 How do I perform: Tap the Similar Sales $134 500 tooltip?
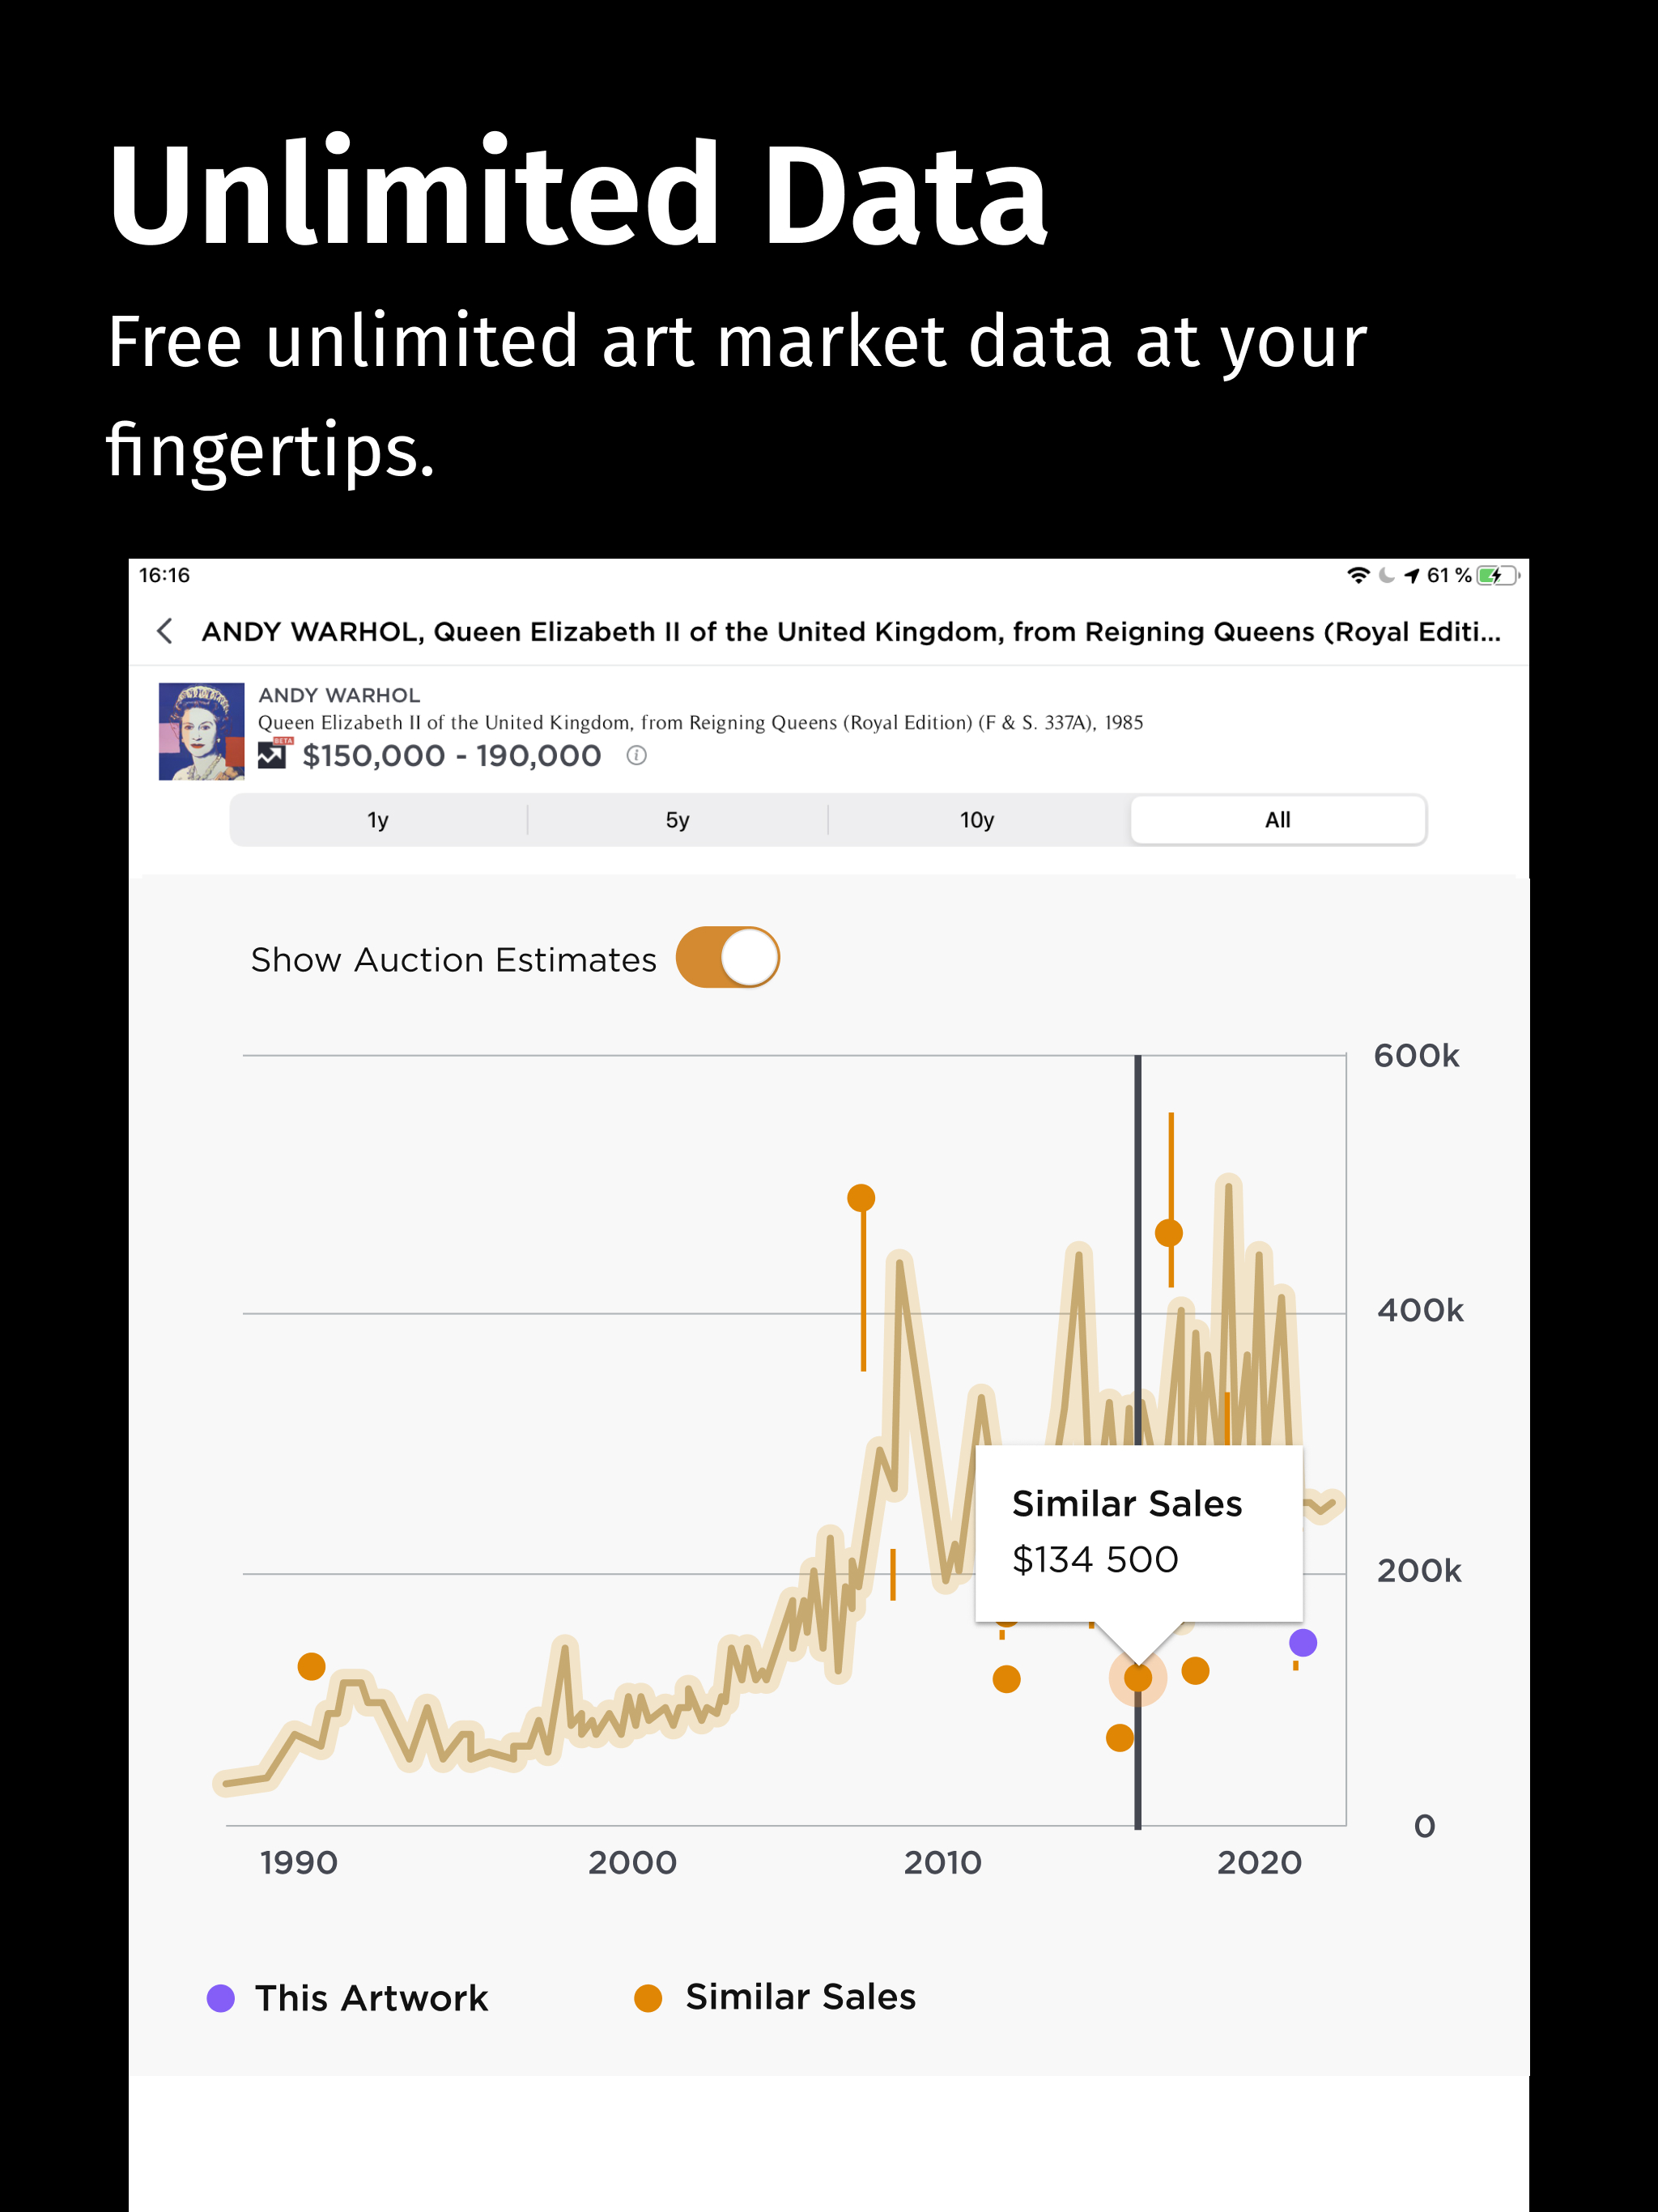click(x=1140, y=1532)
